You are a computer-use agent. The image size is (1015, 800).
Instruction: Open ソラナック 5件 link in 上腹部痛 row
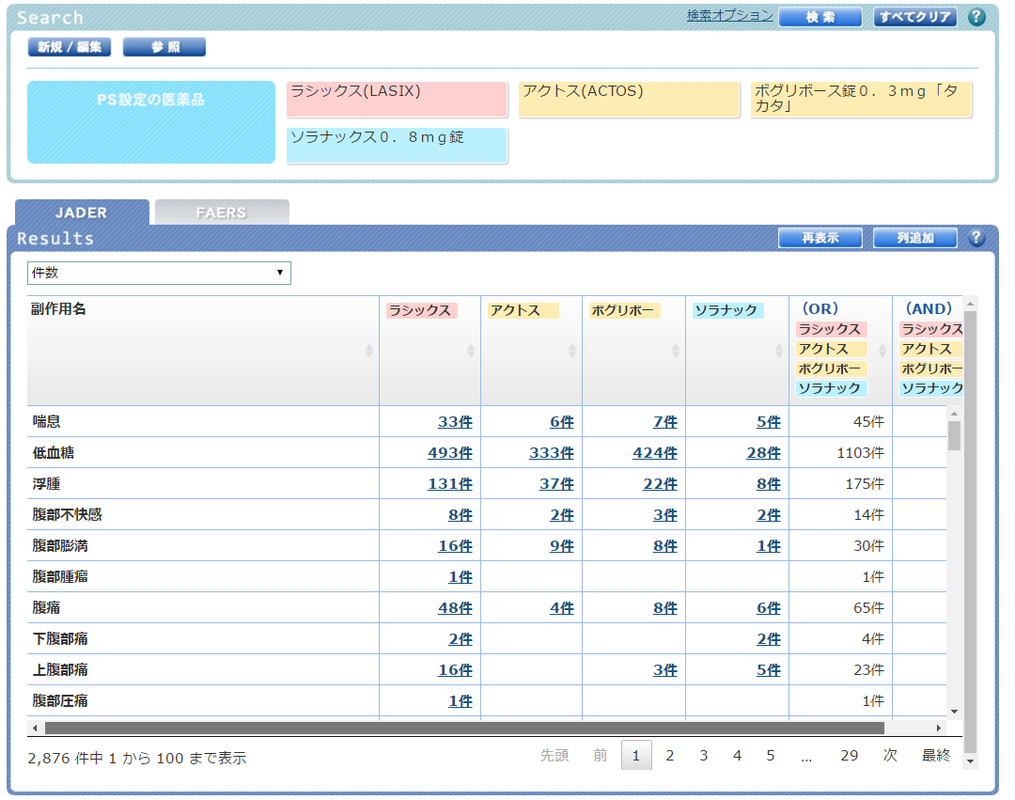point(769,670)
